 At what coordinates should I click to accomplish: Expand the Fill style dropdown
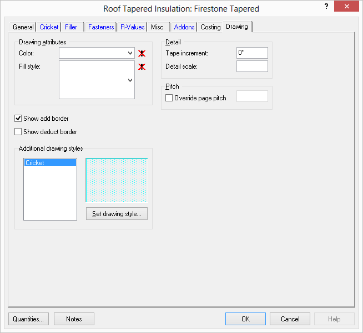click(130, 80)
